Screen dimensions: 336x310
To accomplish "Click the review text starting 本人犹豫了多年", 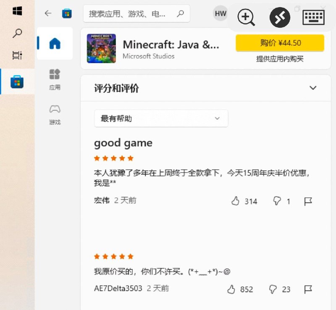I will click(x=202, y=178).
